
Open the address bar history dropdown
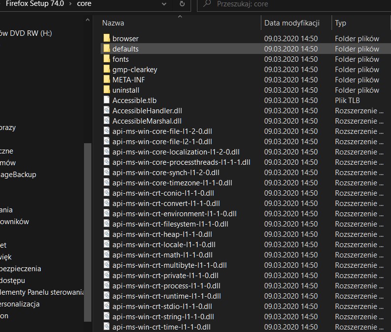164,4
